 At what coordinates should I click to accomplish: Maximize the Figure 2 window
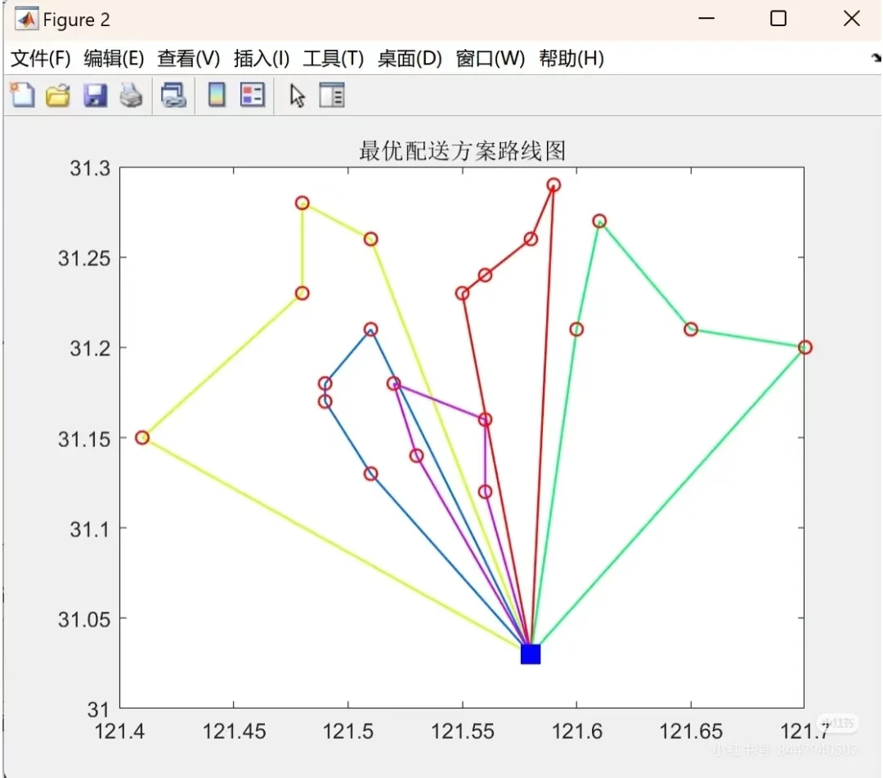tap(778, 19)
